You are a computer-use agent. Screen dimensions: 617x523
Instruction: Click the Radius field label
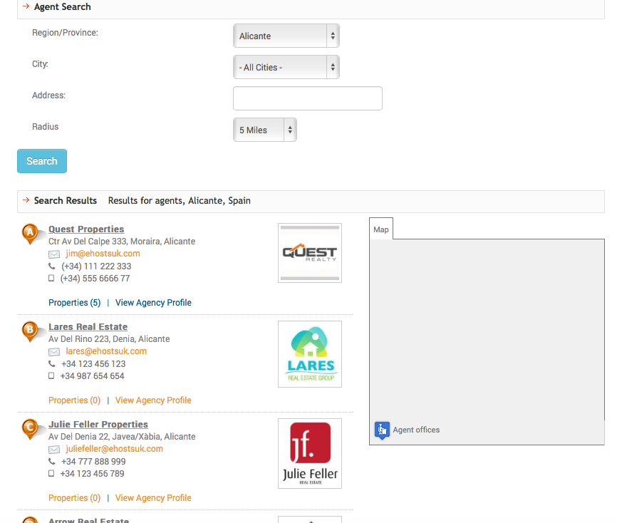(x=46, y=127)
